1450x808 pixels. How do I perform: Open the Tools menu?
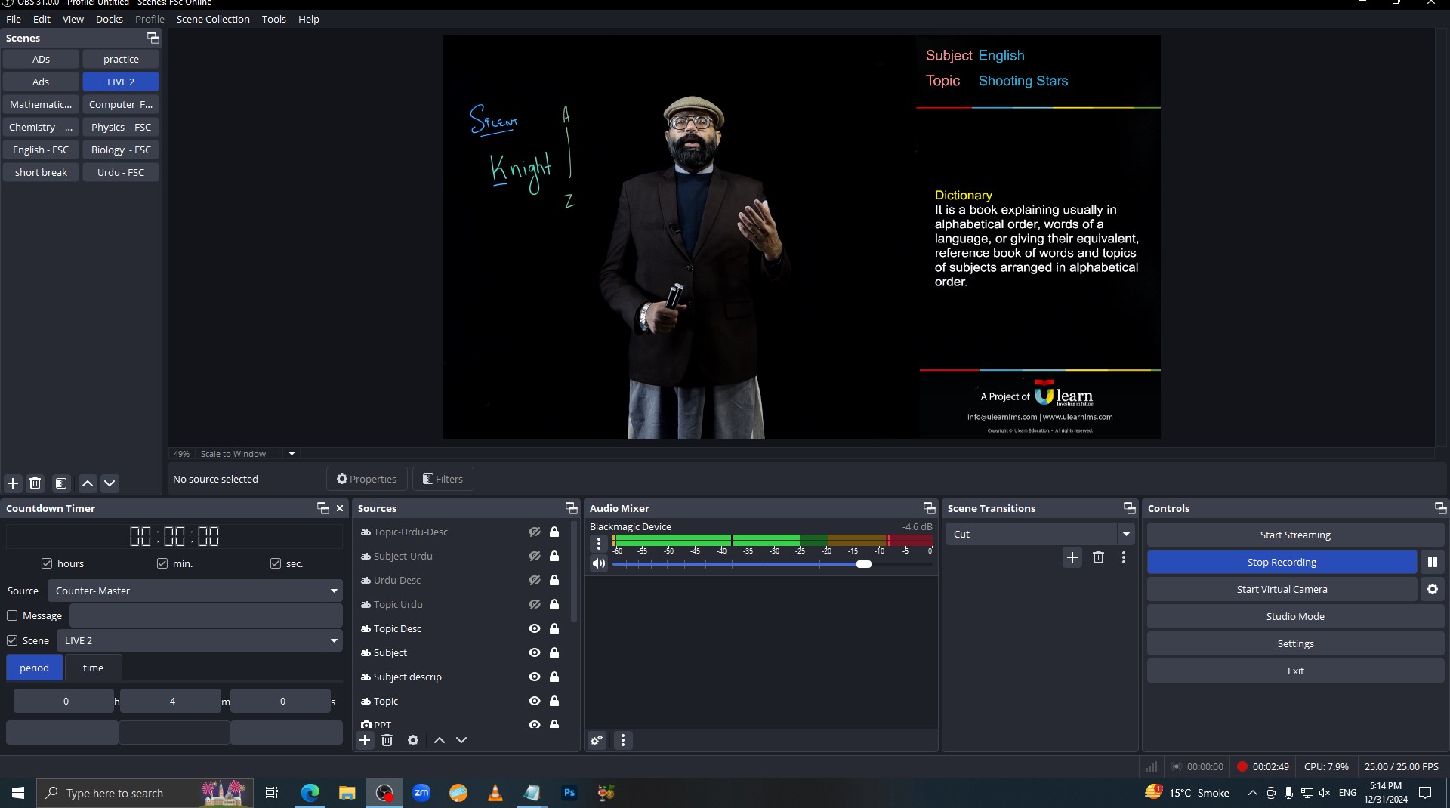274,19
